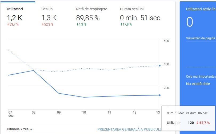Click the green down arrow beside 1,3 %
The height and width of the screenshot is (134, 216).
click(77, 24)
